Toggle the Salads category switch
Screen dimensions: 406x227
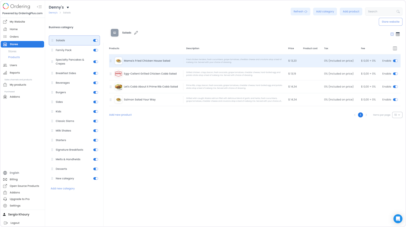(95, 41)
